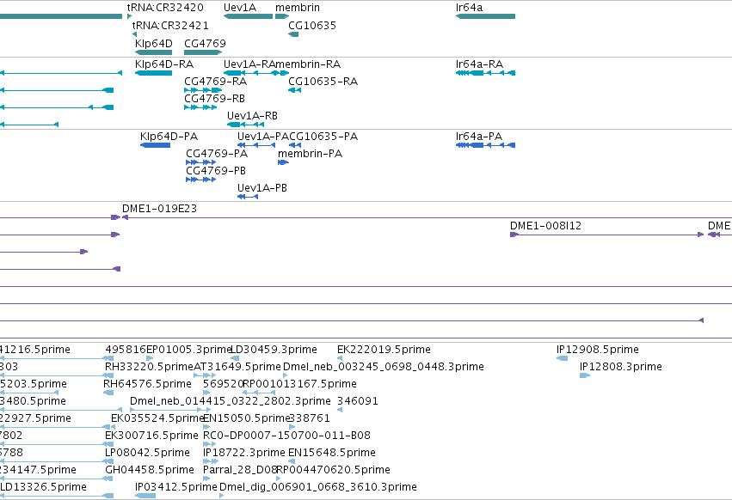
Task: Select the LD13326.5prime EST label
Action: click(43, 488)
